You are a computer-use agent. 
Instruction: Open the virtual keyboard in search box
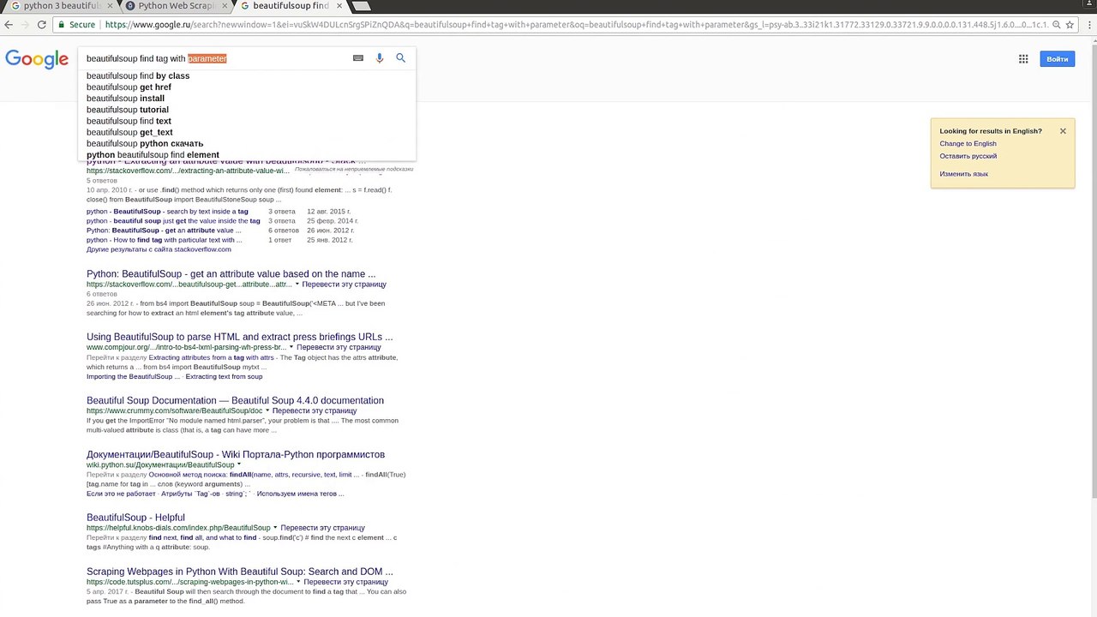coord(358,58)
